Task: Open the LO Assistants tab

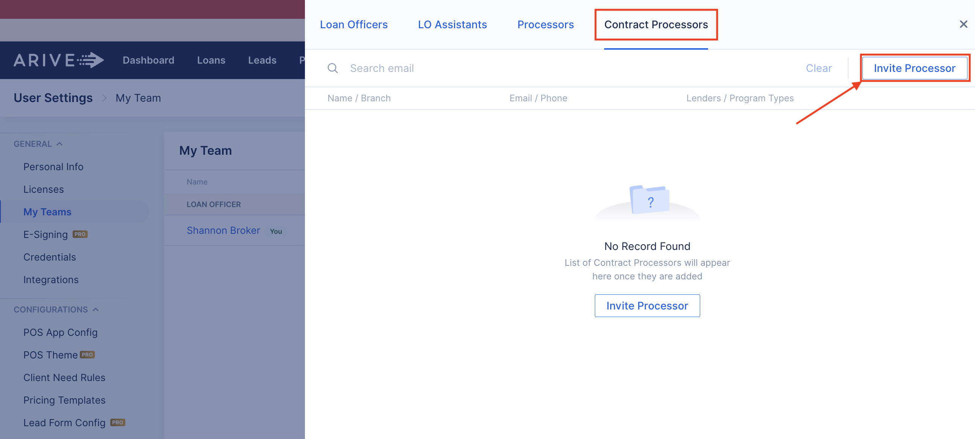Action: (452, 24)
